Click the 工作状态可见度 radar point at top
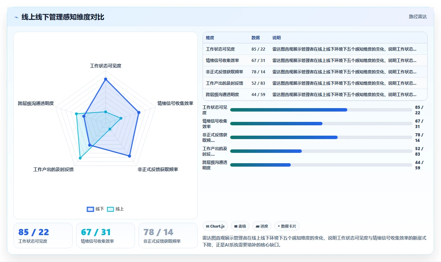The width and height of the screenshot is (441, 262). tap(105, 79)
